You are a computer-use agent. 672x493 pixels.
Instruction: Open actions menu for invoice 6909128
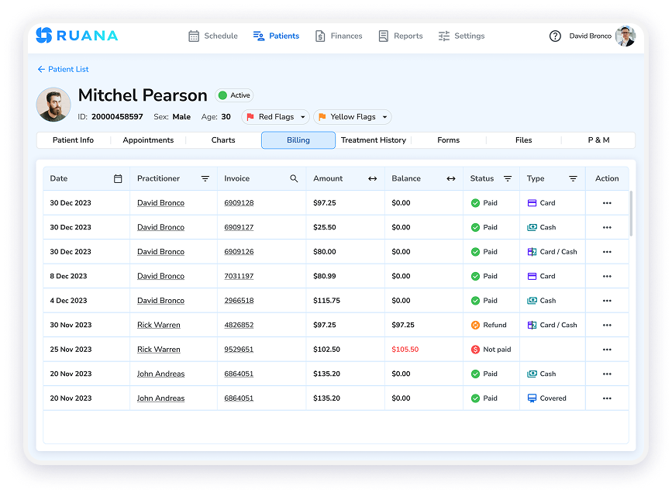607,203
